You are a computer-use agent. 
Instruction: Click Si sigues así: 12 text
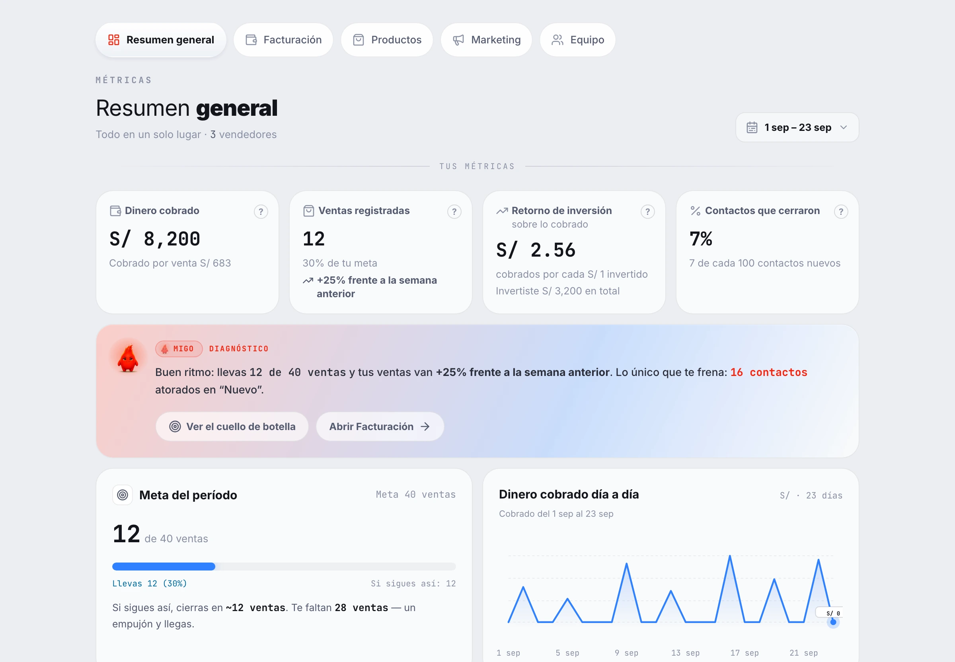click(413, 584)
